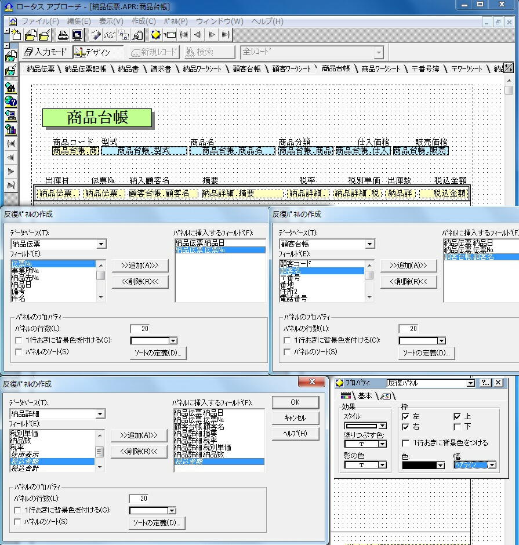Switch to the 請求書 view tab
The height and width of the screenshot is (545, 519).
161,69
